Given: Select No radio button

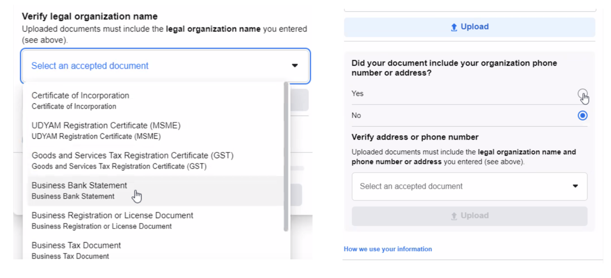Looking at the screenshot, I should click(582, 115).
